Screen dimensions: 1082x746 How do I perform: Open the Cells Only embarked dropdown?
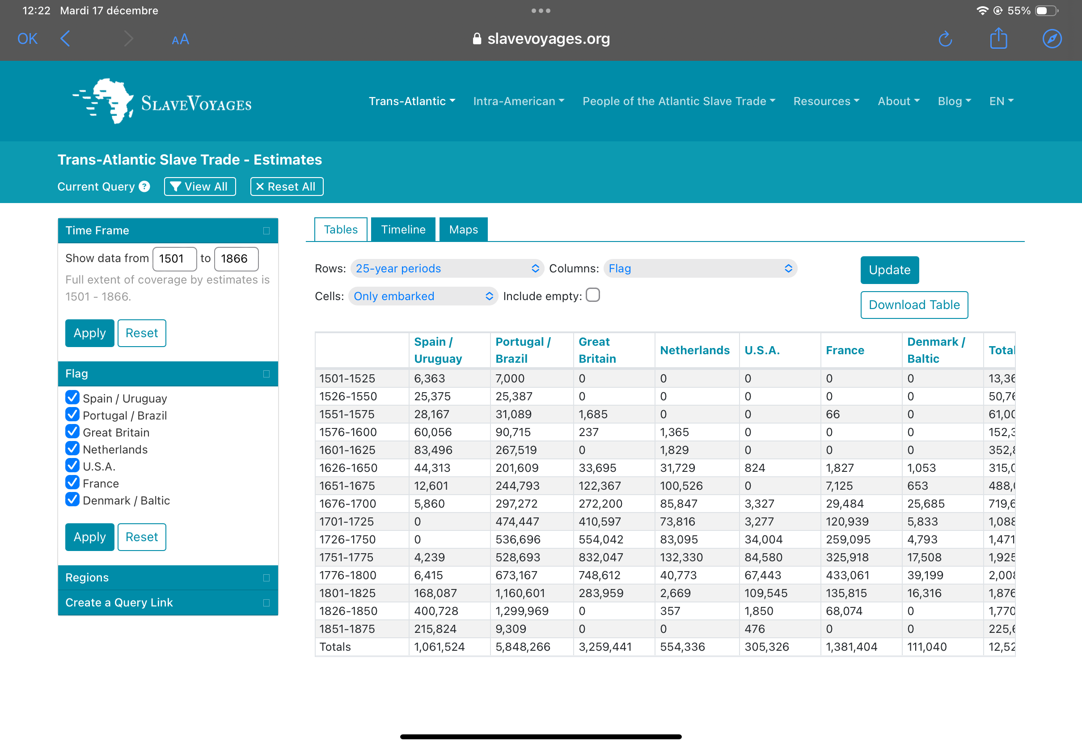click(423, 296)
